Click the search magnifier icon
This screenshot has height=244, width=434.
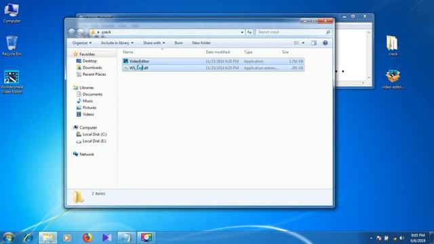(328, 32)
